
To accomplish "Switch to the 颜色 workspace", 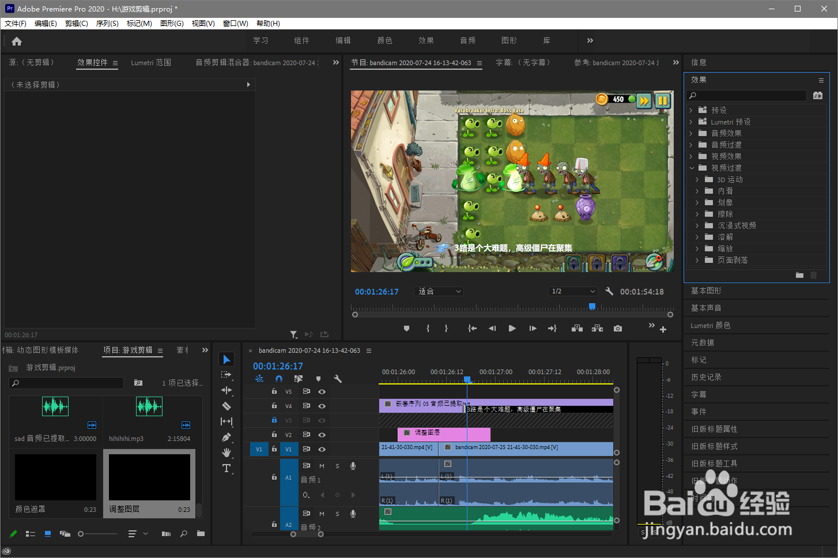I will point(385,41).
